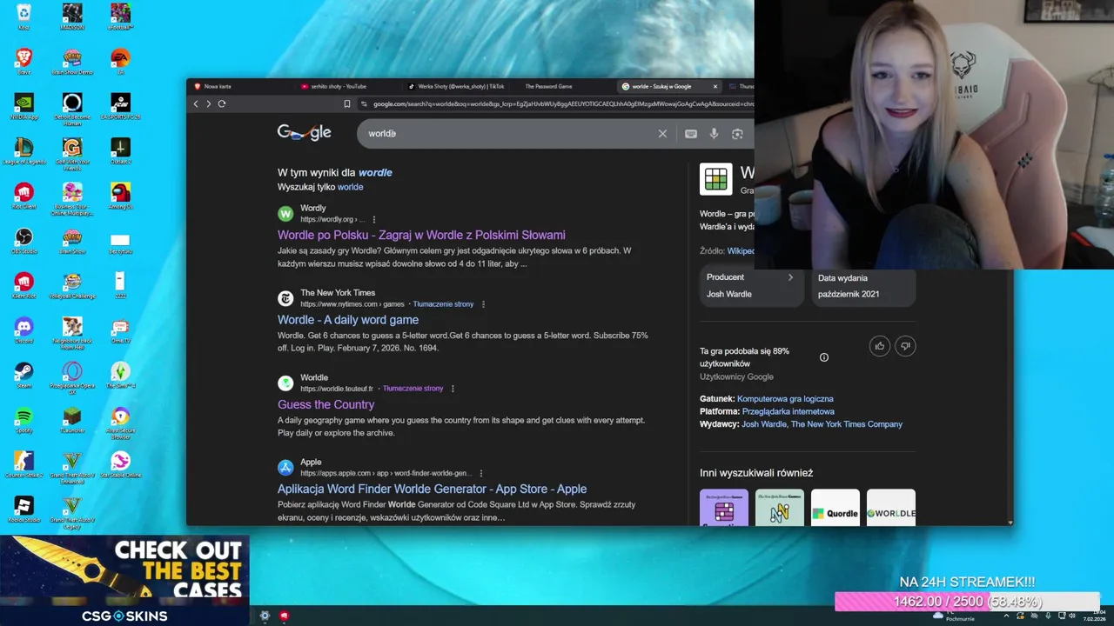The image size is (1114, 626).
Task: Open Guess the Country result link
Action: coord(326,404)
